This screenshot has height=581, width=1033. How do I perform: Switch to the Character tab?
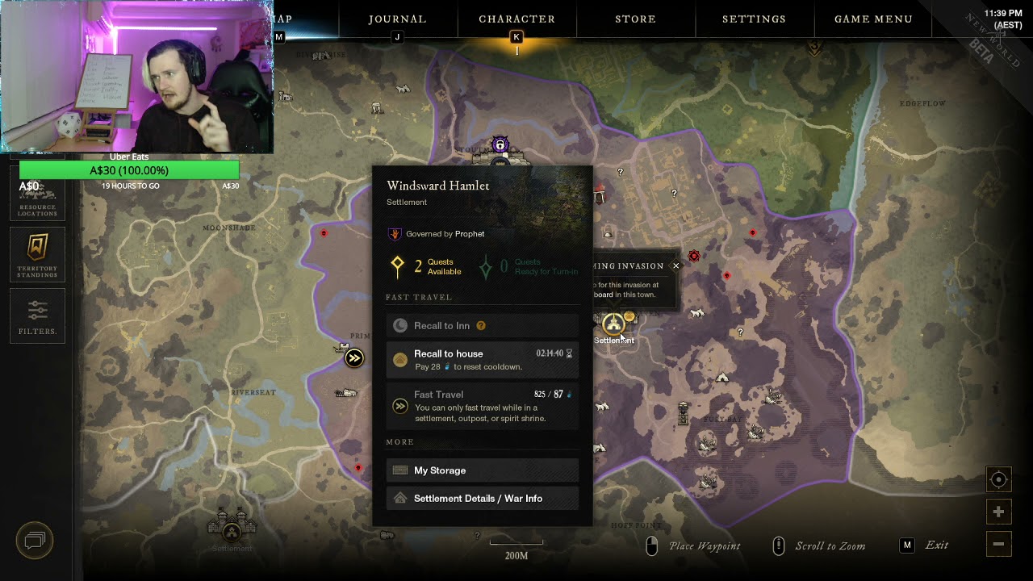(516, 19)
